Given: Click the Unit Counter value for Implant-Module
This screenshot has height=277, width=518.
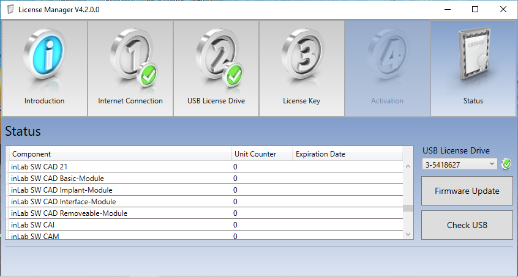Looking at the screenshot, I should point(235,190).
